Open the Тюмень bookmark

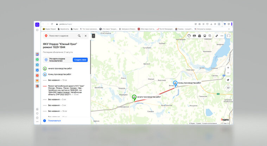pyautogui.click(x=184, y=29)
